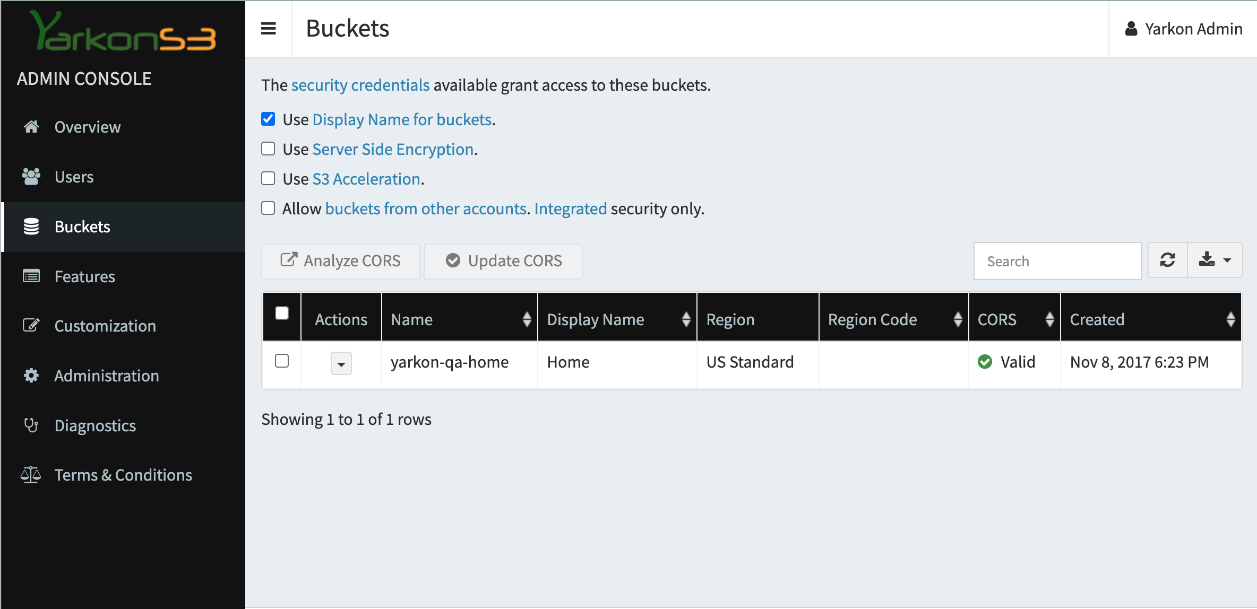Open the Features sidebar menu

pyautogui.click(x=84, y=276)
